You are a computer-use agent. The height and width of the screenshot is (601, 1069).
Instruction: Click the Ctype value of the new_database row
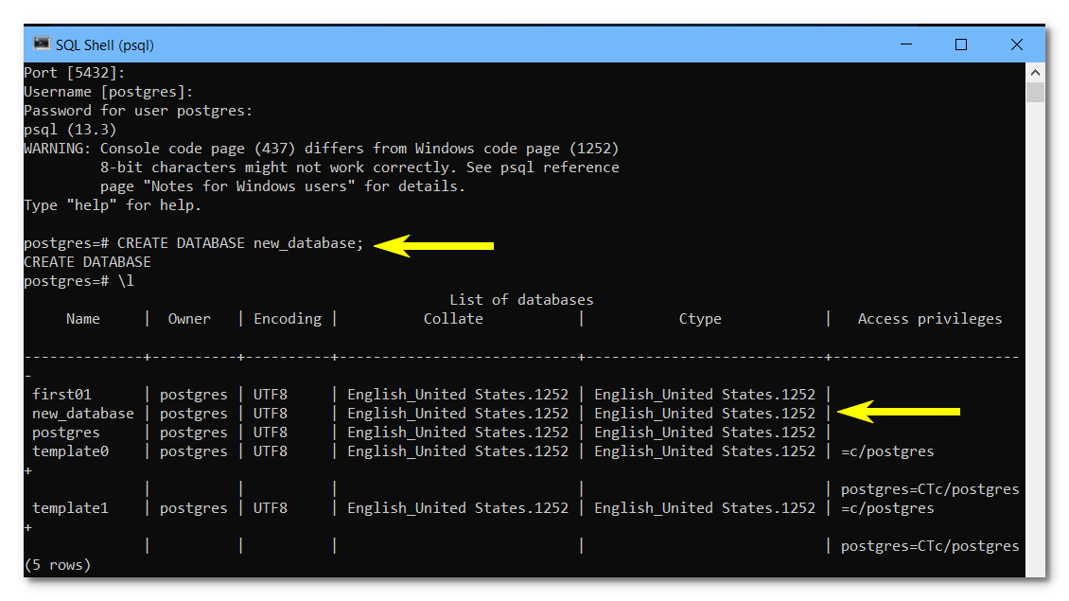(705, 414)
